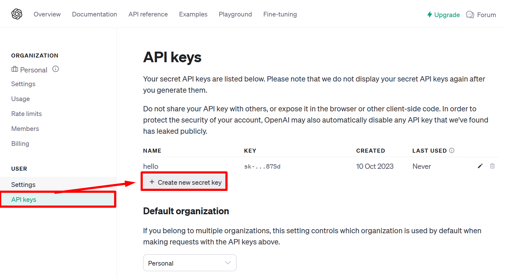Select API keys in the sidebar
This screenshot has width=505, height=278.
pos(58,200)
